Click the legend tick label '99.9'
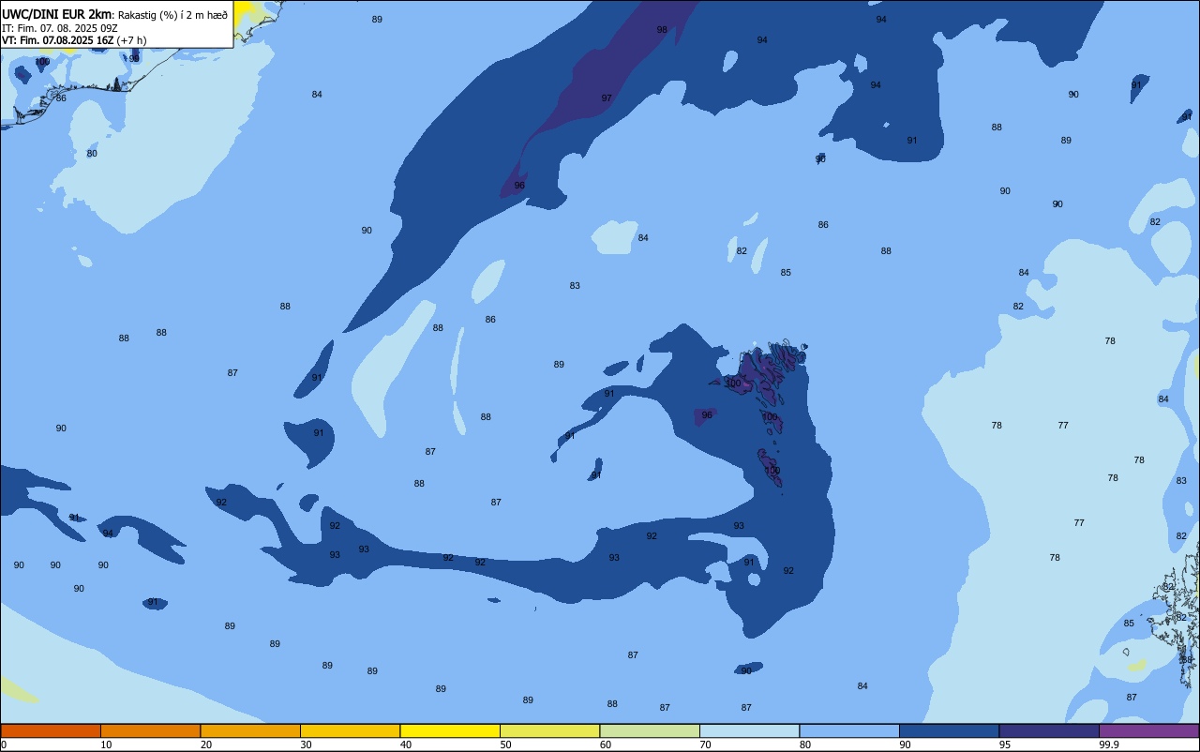 (x=1109, y=744)
